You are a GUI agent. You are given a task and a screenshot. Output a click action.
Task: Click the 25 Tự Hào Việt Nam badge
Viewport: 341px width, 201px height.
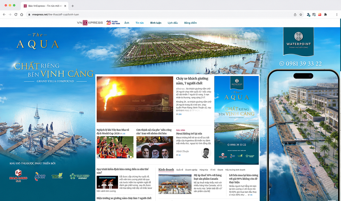pyautogui.click(x=113, y=23)
